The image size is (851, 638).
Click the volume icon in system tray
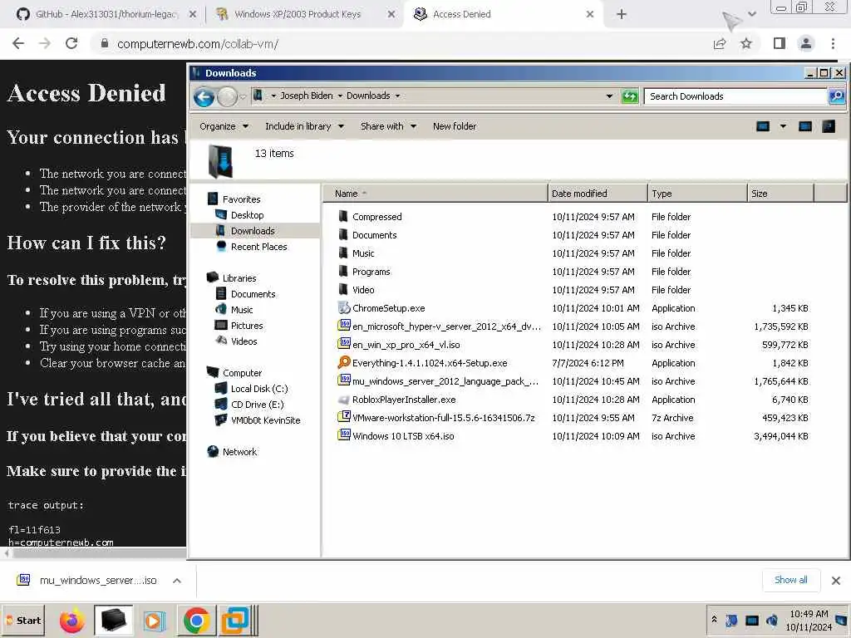771,620
